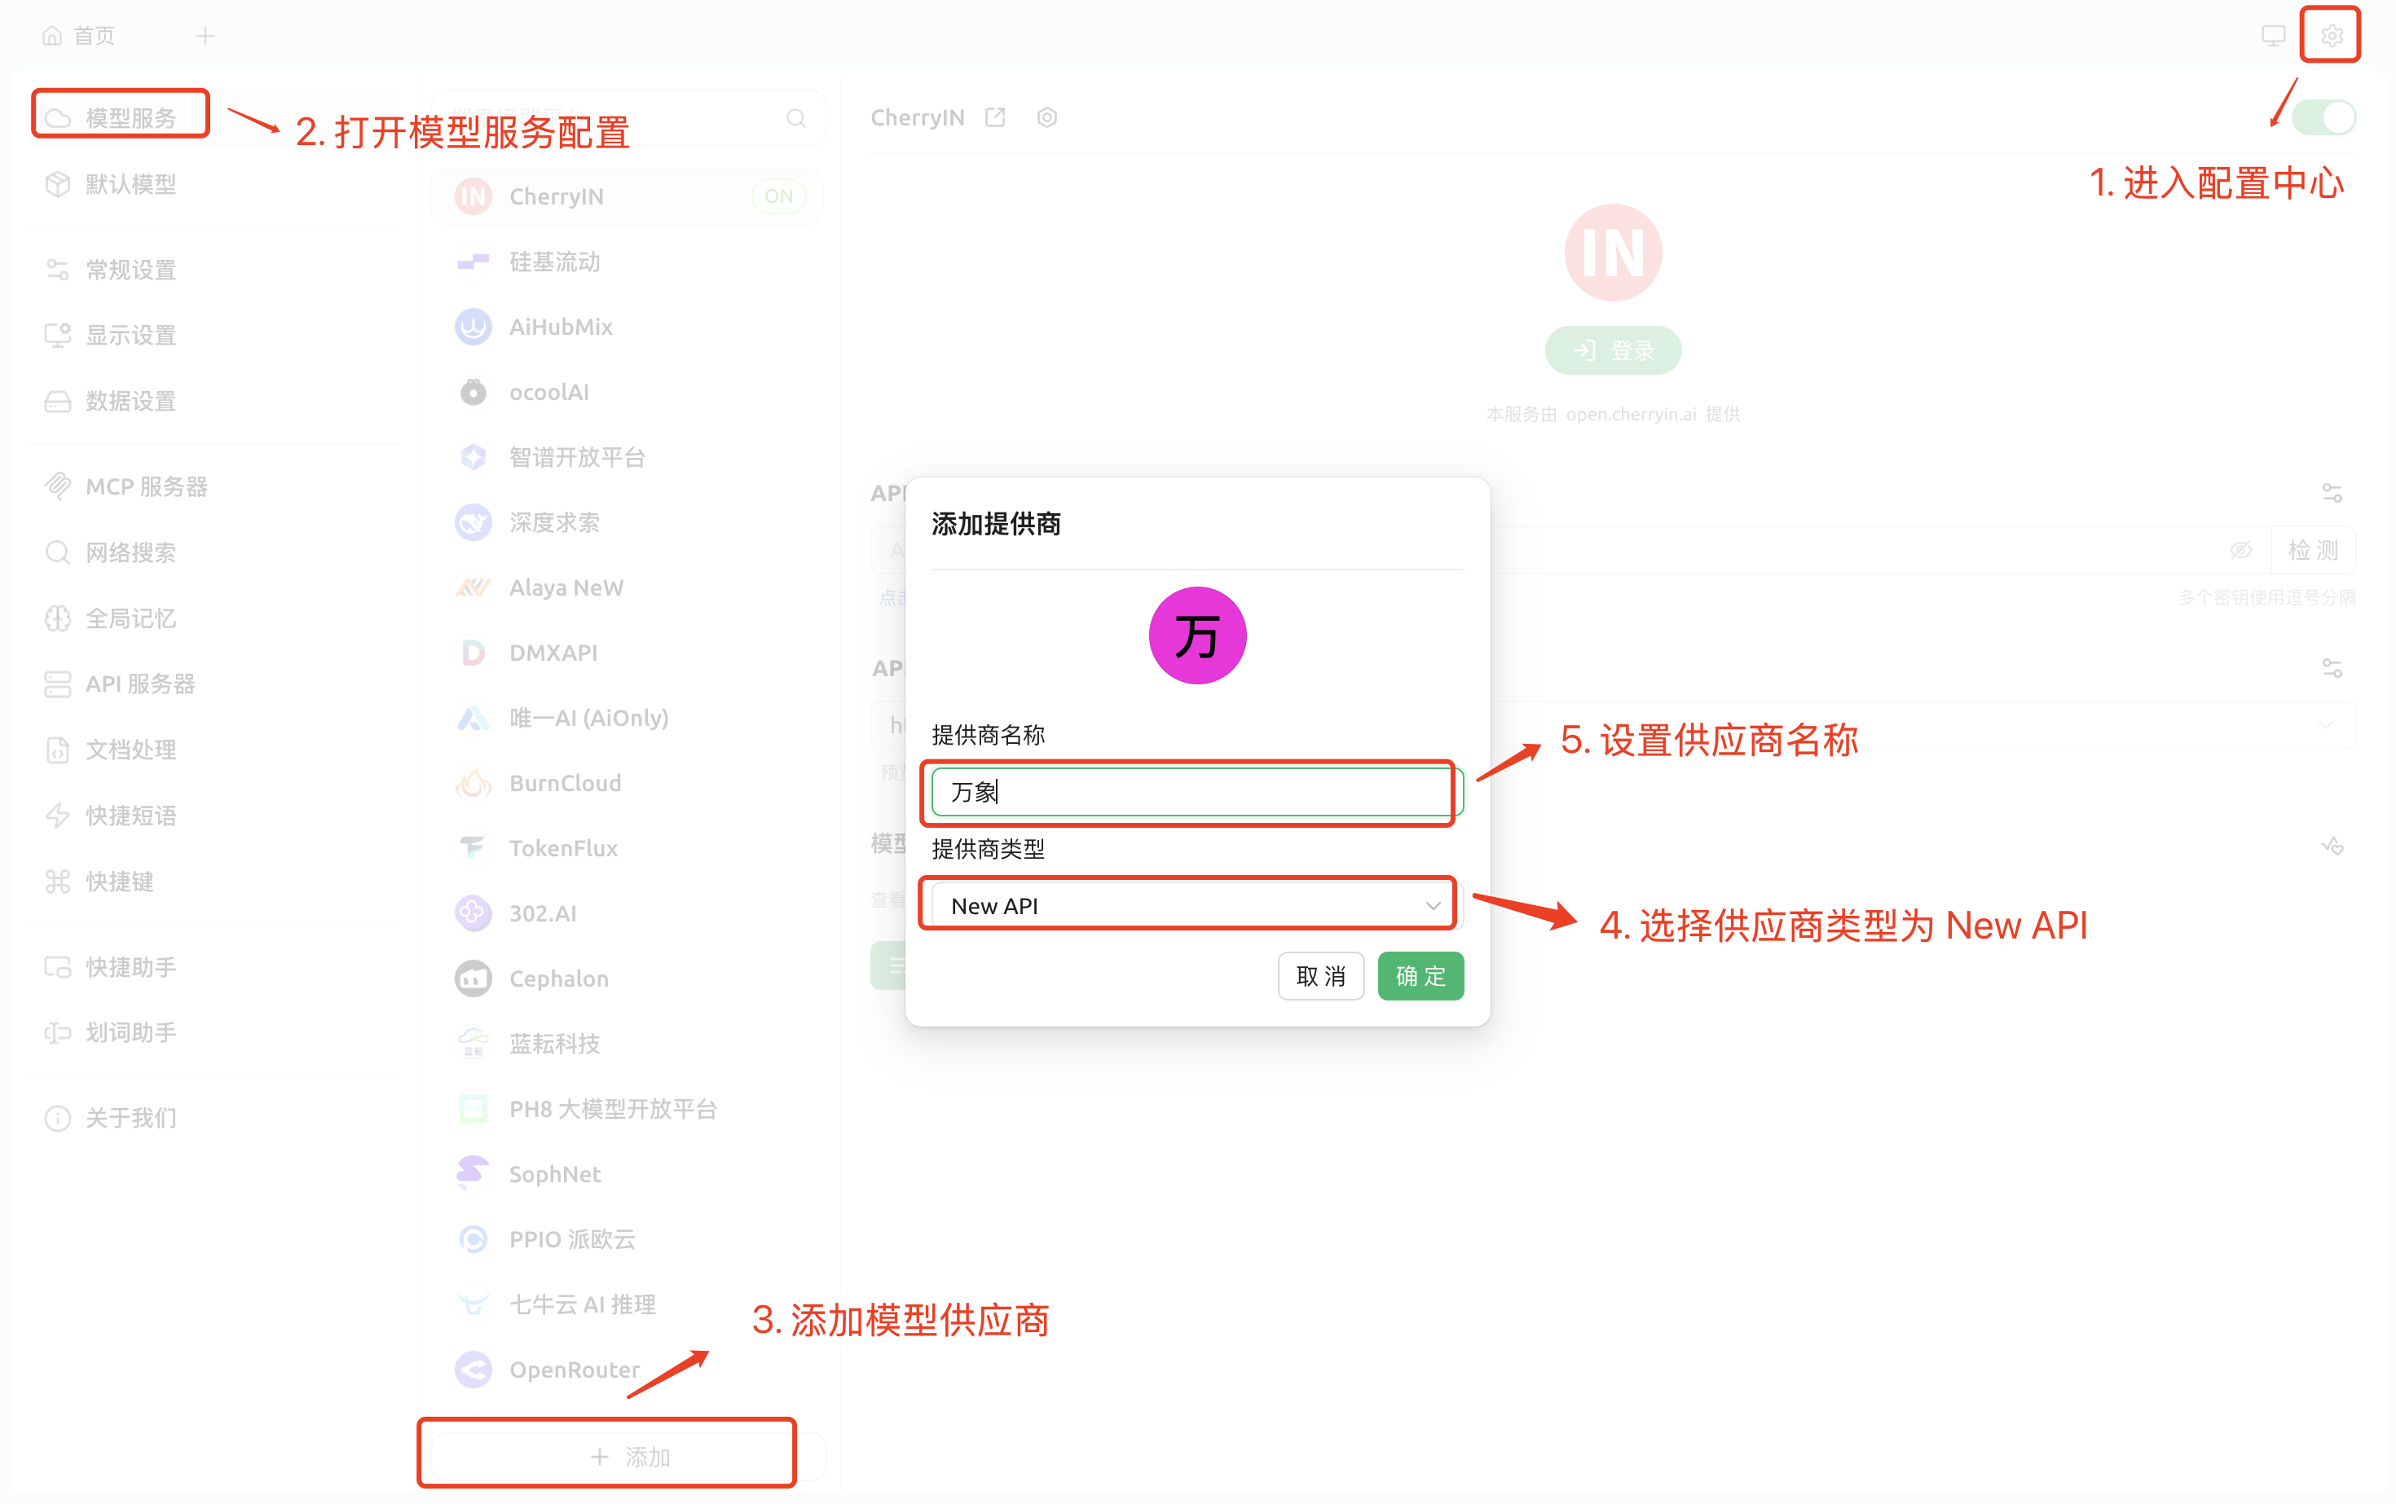This screenshot has width=2396, height=1504.
Task: Click the 取消 button in the dialog
Action: [x=1320, y=976]
